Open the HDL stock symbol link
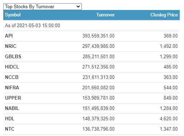Viewport: 184px width, 136px height. (x=10, y=119)
